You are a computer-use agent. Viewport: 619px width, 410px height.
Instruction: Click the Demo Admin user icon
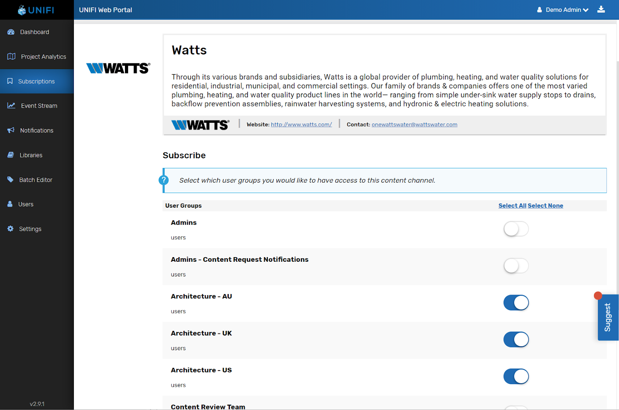(x=540, y=10)
